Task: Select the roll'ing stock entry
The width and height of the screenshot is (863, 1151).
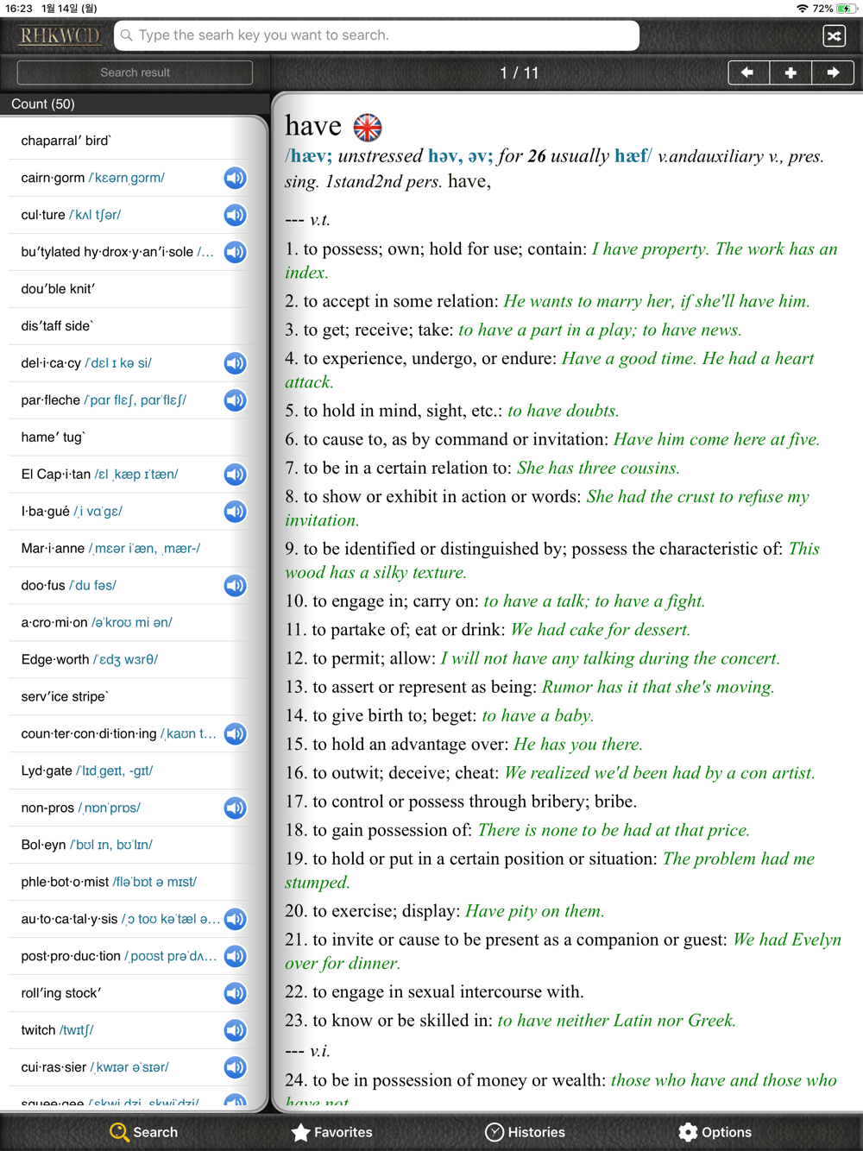Action: pyautogui.click(x=134, y=993)
